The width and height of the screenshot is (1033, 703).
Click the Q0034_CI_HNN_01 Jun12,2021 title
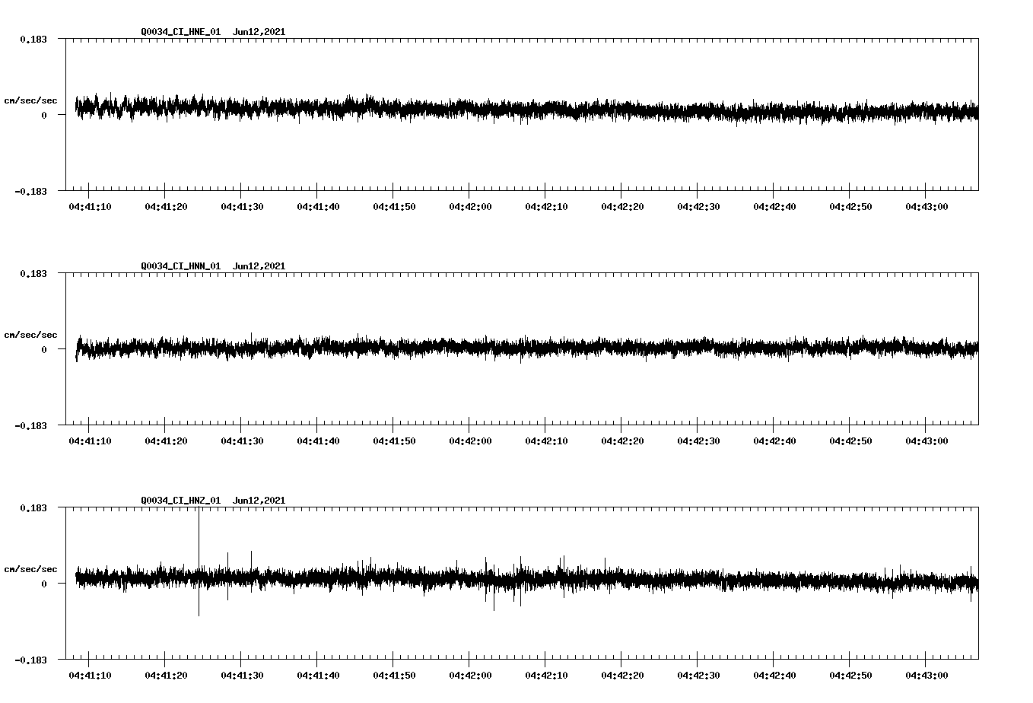coord(213,266)
